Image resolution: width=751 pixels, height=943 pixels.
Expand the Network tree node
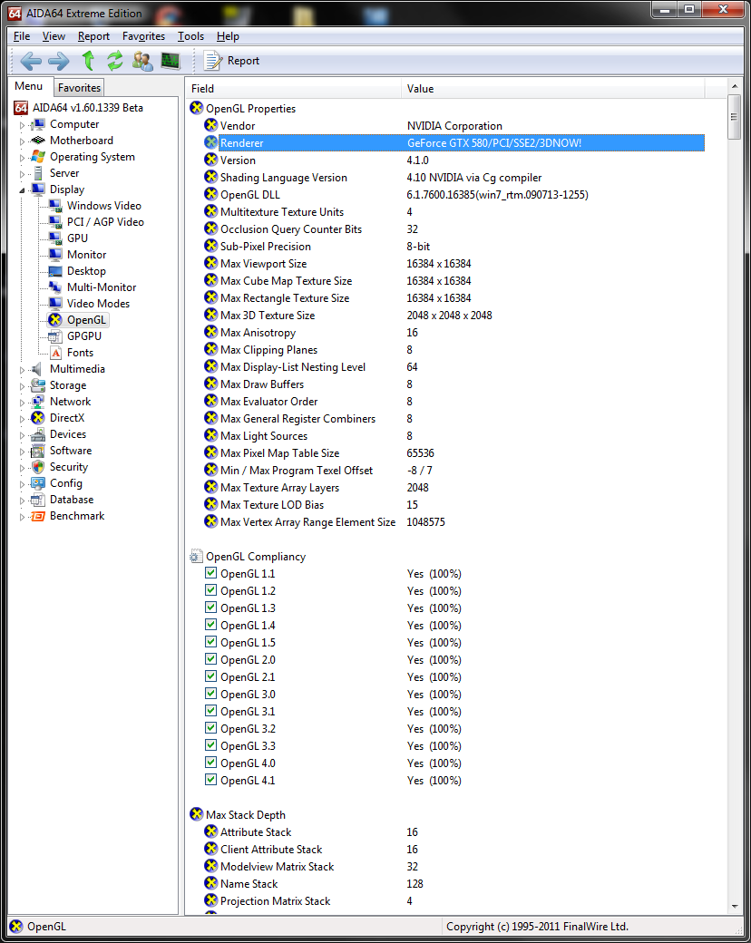click(x=23, y=403)
